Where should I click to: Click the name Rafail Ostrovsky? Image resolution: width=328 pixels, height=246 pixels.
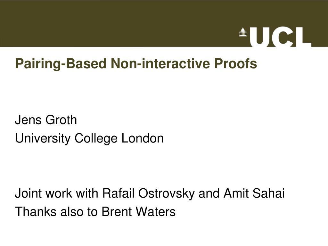coord(148,193)
